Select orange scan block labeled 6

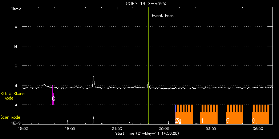click(260, 114)
